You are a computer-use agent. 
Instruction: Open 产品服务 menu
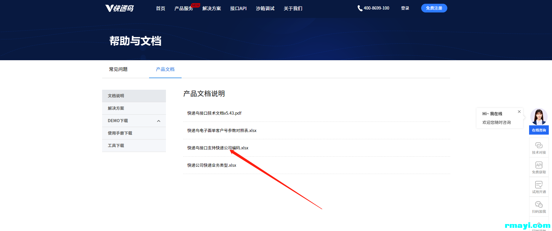pos(184,8)
